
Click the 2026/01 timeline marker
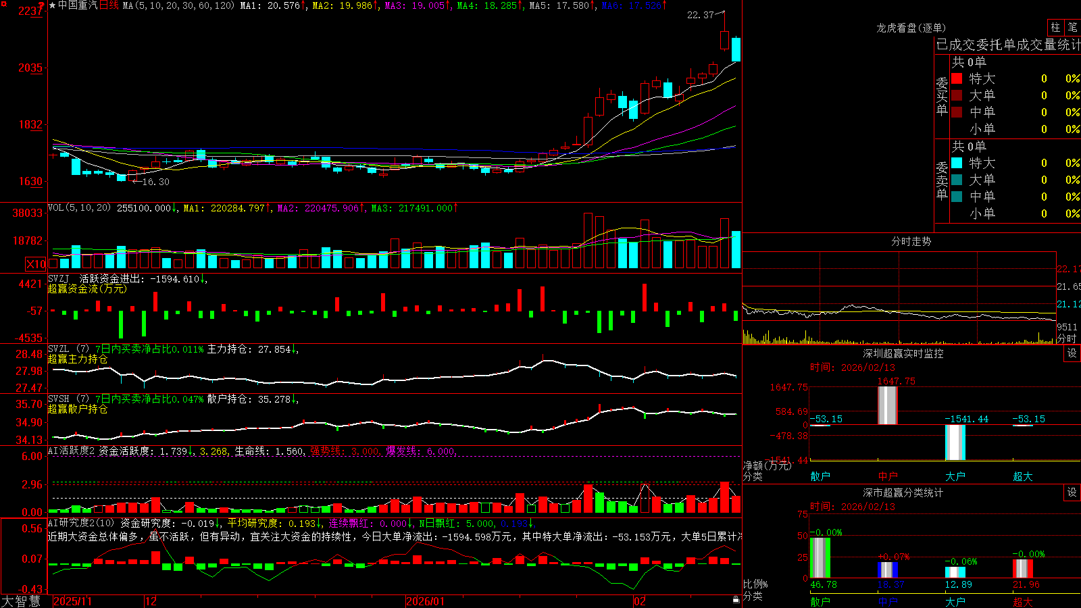coord(426,601)
